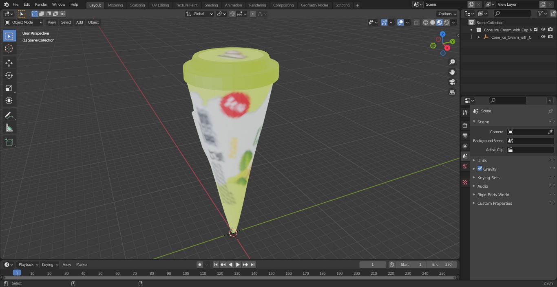
Task: Pin the Scene properties panel
Action: (x=550, y=111)
